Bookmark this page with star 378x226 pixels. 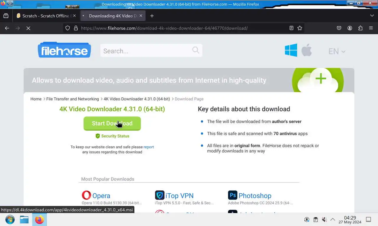pos(300,28)
